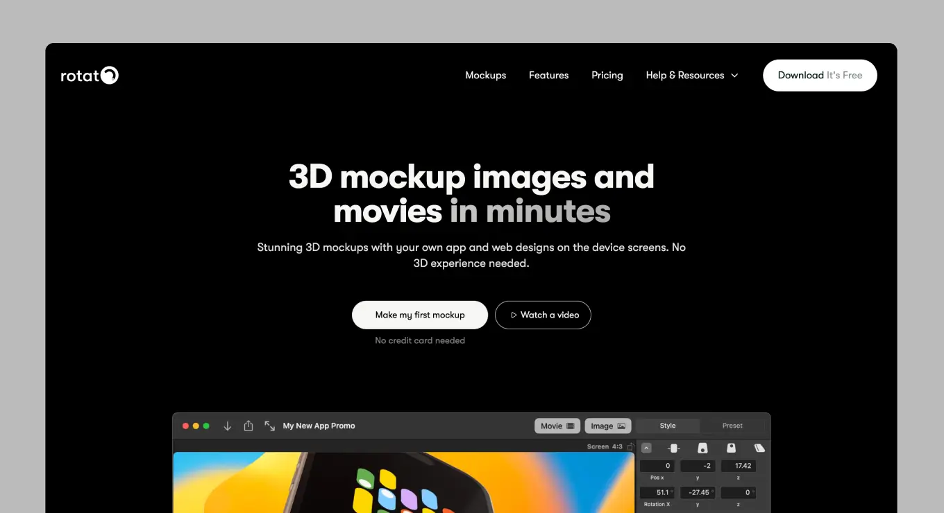Click the Pos x value field
This screenshot has height=513, width=944.
tap(657, 466)
